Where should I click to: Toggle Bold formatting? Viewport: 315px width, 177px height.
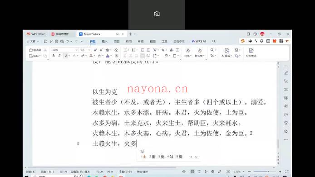point(54,56)
